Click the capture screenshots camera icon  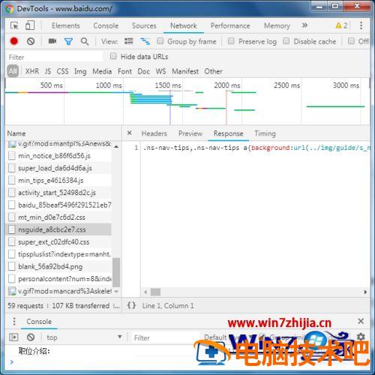point(52,41)
